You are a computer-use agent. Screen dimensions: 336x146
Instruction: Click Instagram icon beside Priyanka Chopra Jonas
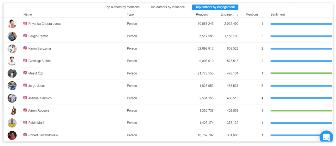click(25, 23)
